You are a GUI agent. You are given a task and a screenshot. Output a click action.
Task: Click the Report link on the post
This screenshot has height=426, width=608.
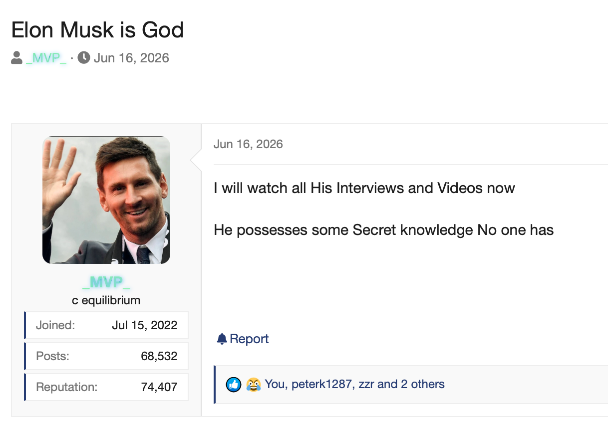tap(243, 339)
